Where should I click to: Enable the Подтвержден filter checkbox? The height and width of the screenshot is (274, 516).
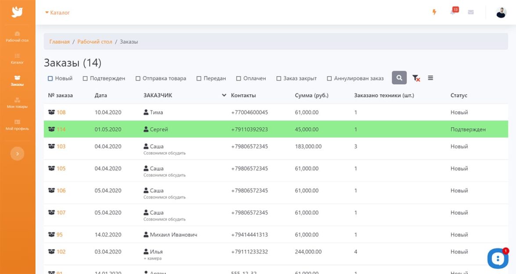85,78
